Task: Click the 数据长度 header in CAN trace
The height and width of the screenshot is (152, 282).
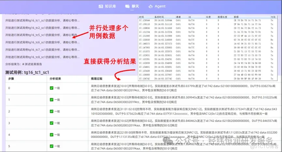Action: [222, 17]
